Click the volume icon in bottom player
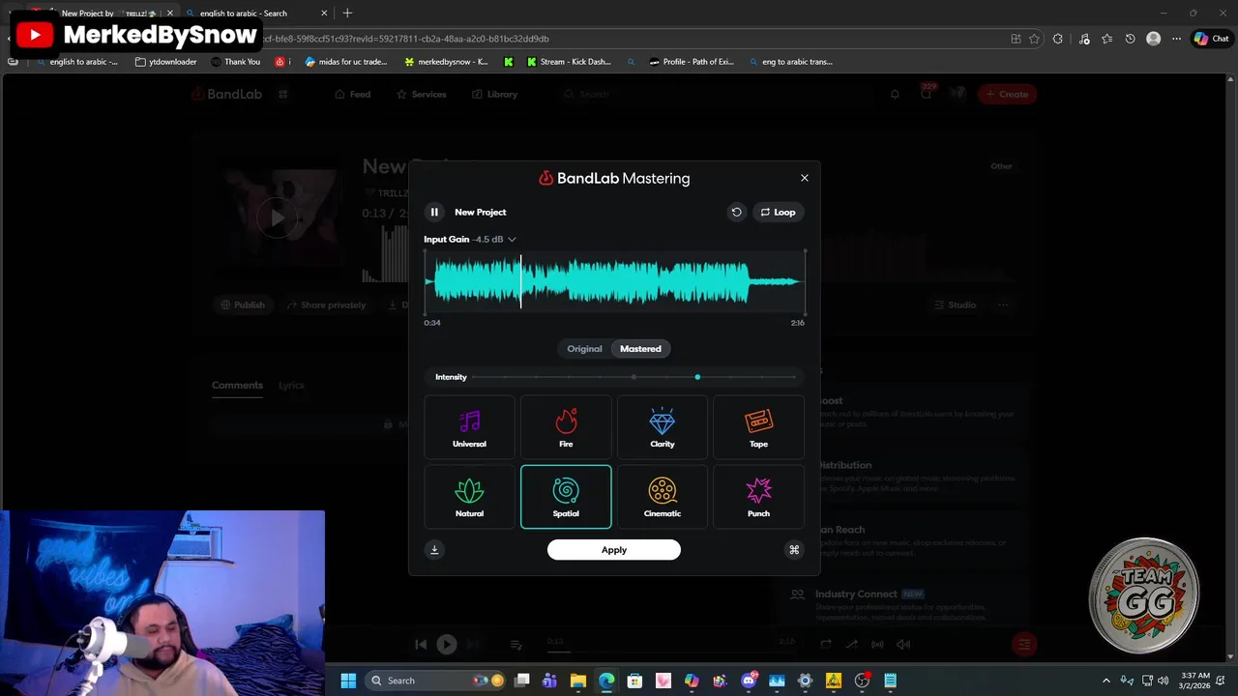This screenshot has width=1238, height=696. tap(903, 644)
